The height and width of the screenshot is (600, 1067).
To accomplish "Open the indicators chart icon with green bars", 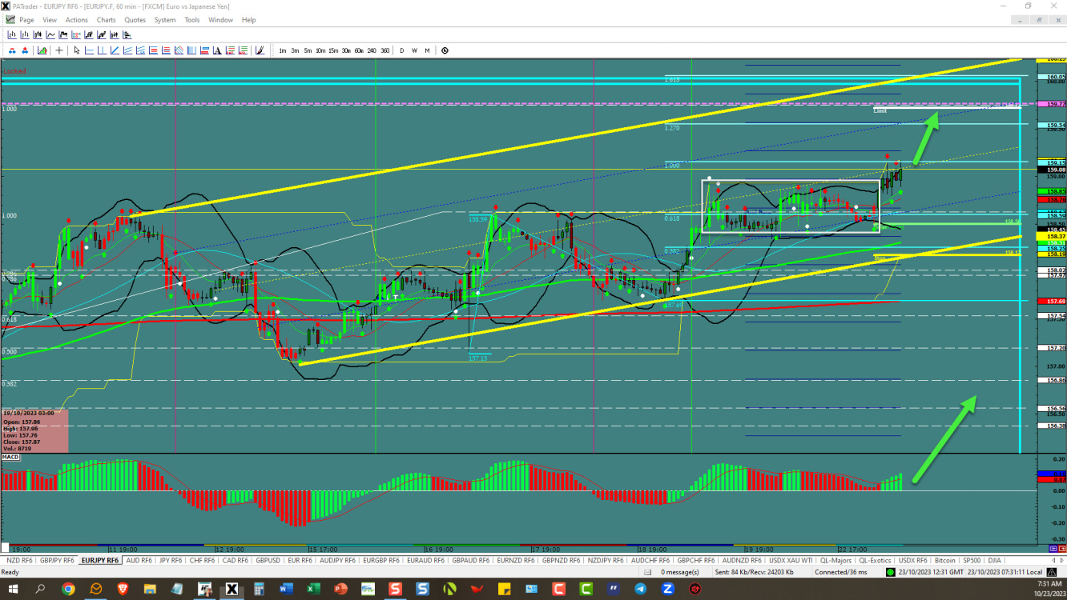I will (42, 50).
